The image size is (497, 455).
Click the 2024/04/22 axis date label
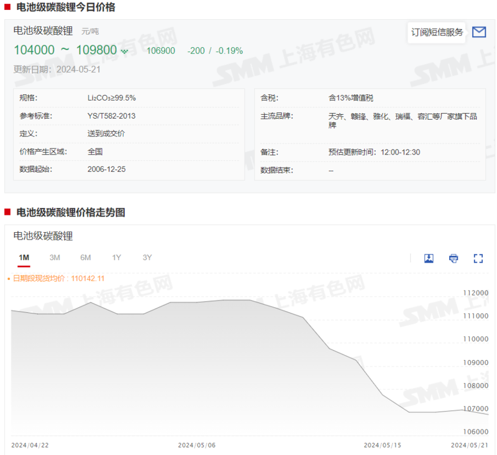30,445
